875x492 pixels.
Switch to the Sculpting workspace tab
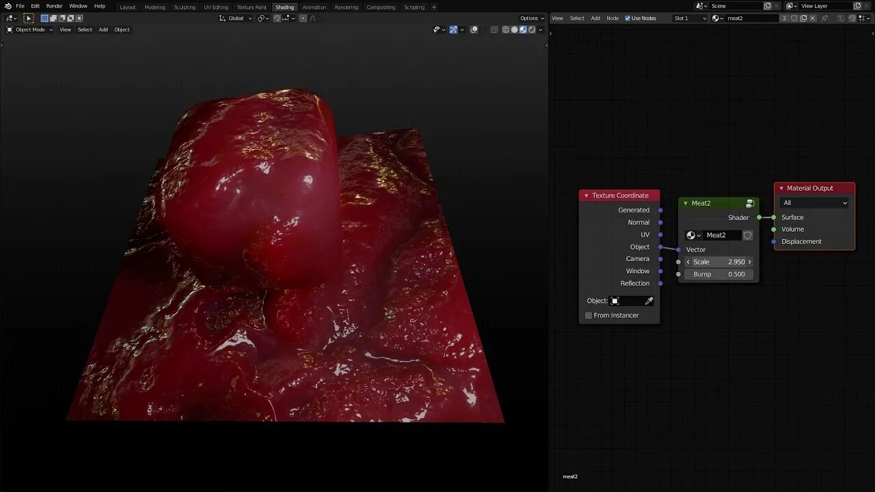pos(185,7)
